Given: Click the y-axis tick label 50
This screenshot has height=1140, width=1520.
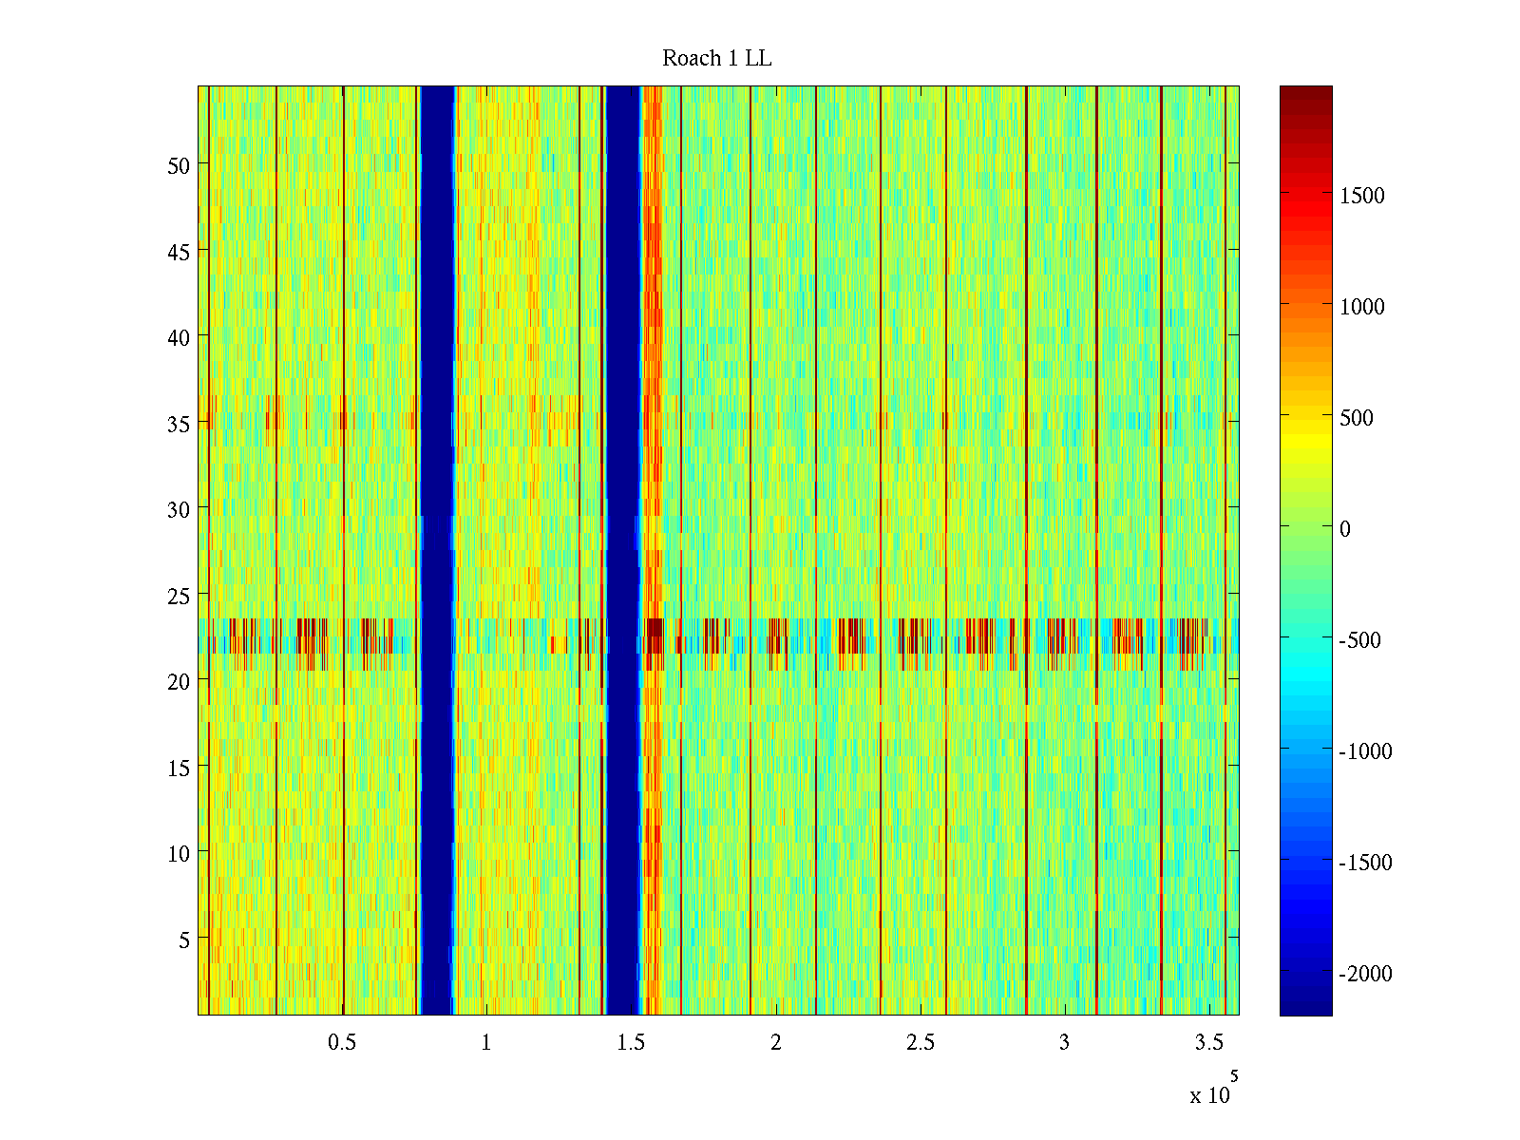Looking at the screenshot, I should 178,165.
